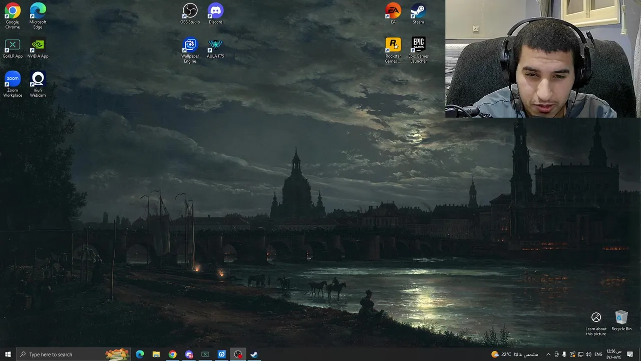Select the GoXLR App desktop icon

point(13,49)
